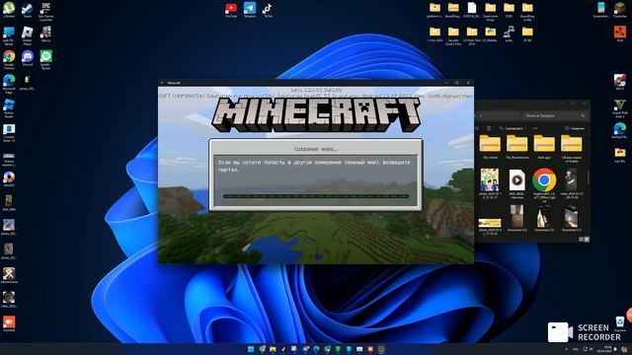The image size is (632, 355).
Task: Select the Minecraft block icon in the desktop corner
Action: click(620, 10)
